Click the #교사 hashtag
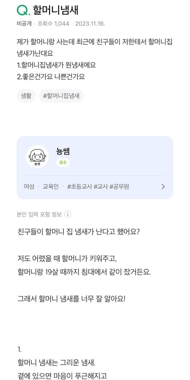 101,187
